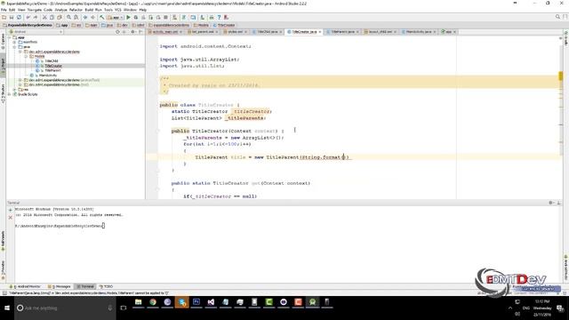
Task: Click the Terminal panel gear icon
Action: tap(550, 203)
